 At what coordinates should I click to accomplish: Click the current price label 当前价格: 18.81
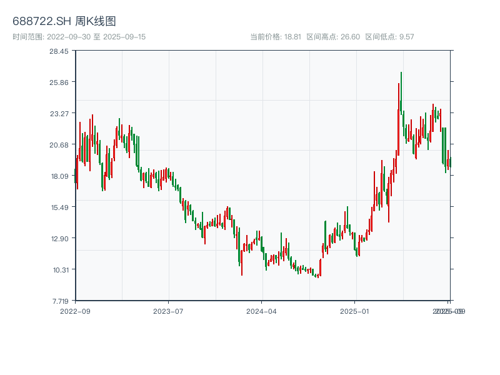click(x=276, y=37)
